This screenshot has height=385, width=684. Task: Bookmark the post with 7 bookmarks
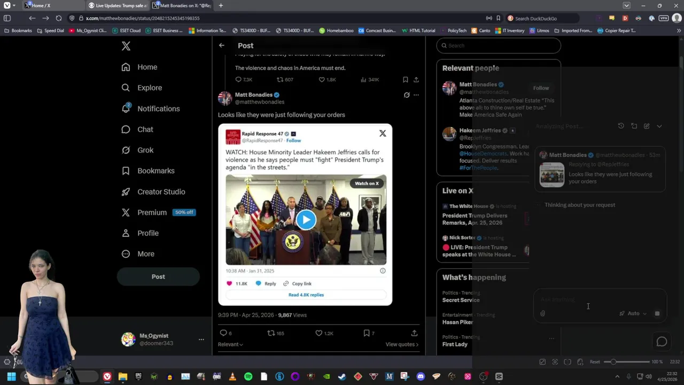(369, 333)
